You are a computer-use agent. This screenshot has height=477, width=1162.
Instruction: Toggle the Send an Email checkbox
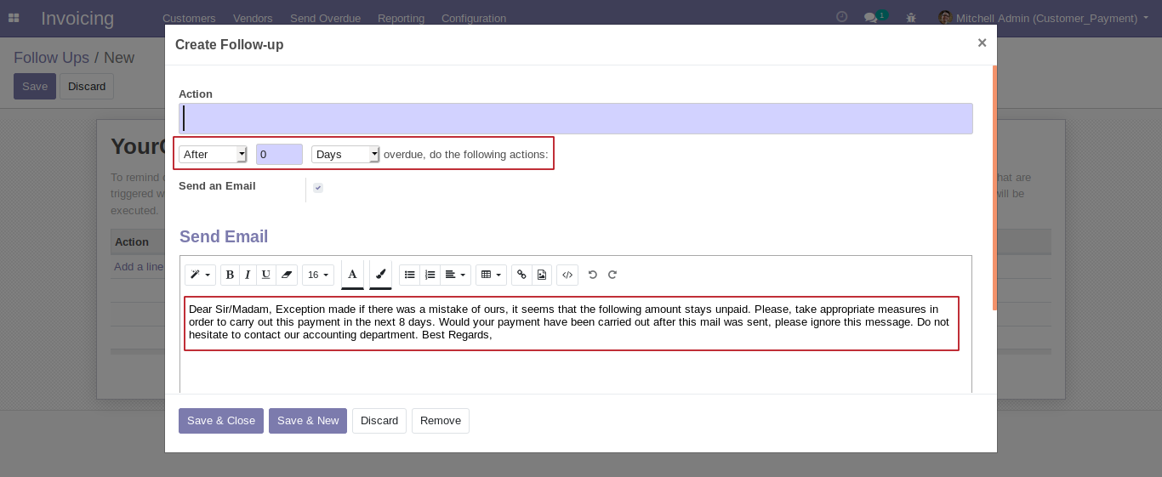click(x=318, y=188)
